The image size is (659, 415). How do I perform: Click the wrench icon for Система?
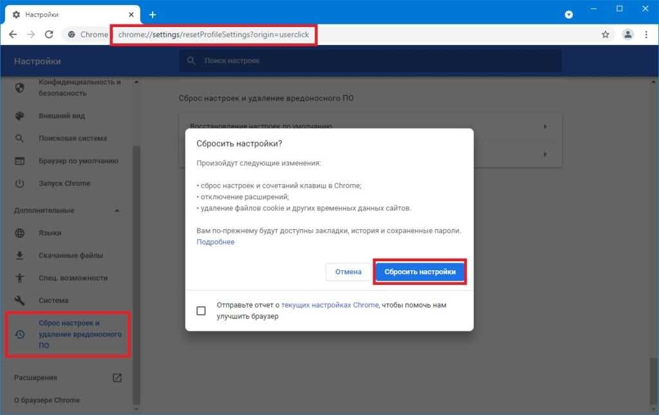pyautogui.click(x=19, y=300)
